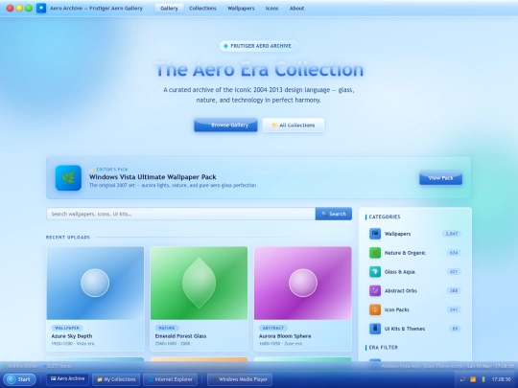Click the Nature & Organic count 634
Image resolution: width=518 pixels, height=388 pixels.
[454, 253]
